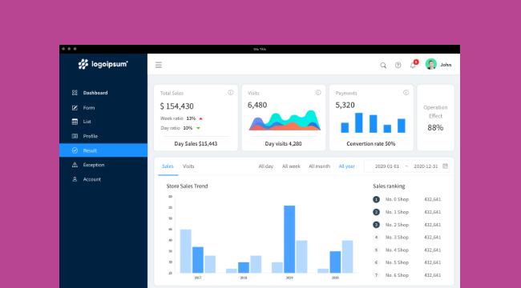Click the Sales ranking heading
Viewport: 521px width, 288px height.
pos(389,186)
